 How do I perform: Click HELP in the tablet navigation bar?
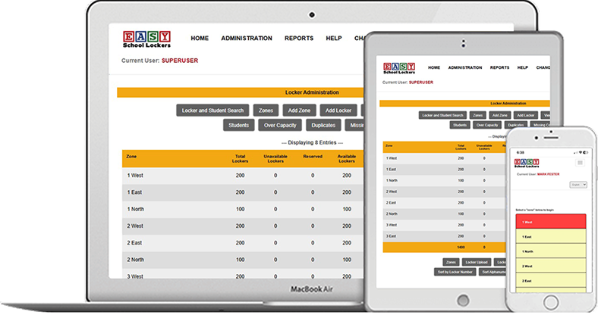(522, 67)
